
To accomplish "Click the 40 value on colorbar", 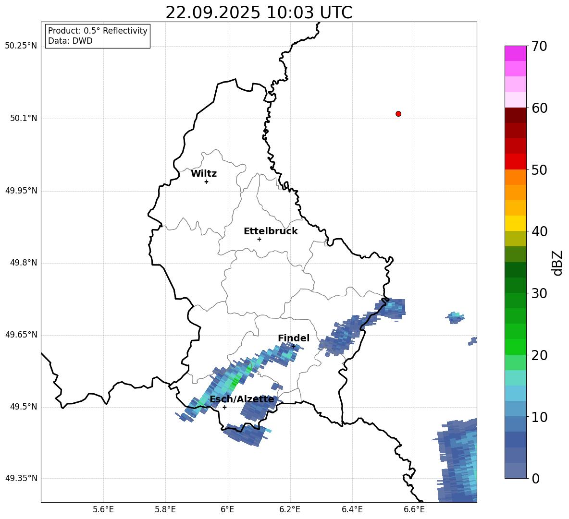I will coord(539,231).
